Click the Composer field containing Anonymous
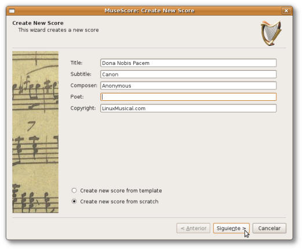Screen dimensions: 303x250 point(188,86)
